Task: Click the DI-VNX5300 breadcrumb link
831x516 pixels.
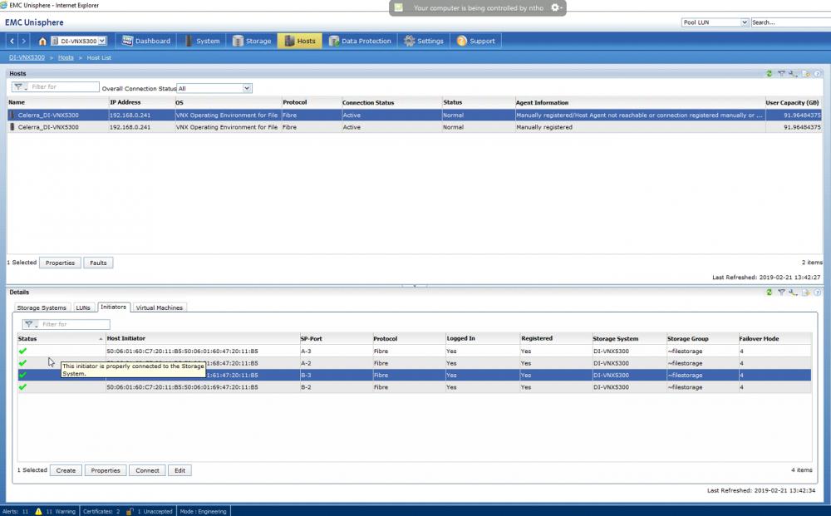Action: click(27, 57)
